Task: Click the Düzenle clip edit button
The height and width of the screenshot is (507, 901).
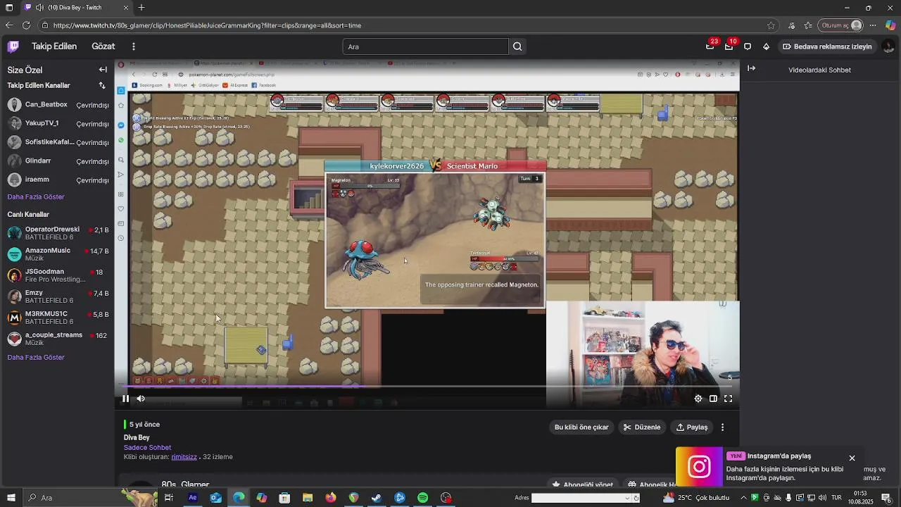Action: [x=642, y=427]
